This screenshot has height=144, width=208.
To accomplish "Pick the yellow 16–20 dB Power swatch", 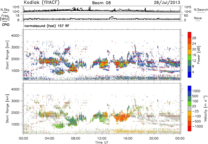I will tap(190, 52).
